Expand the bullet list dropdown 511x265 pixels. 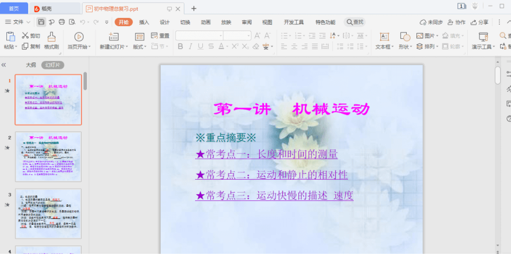coord(290,35)
